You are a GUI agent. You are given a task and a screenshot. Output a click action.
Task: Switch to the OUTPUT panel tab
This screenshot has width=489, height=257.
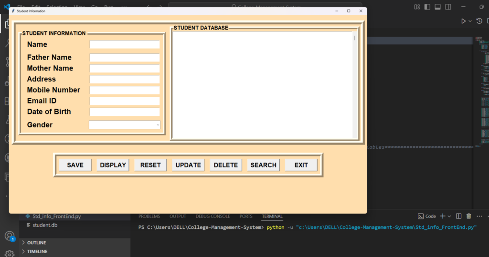click(178, 216)
